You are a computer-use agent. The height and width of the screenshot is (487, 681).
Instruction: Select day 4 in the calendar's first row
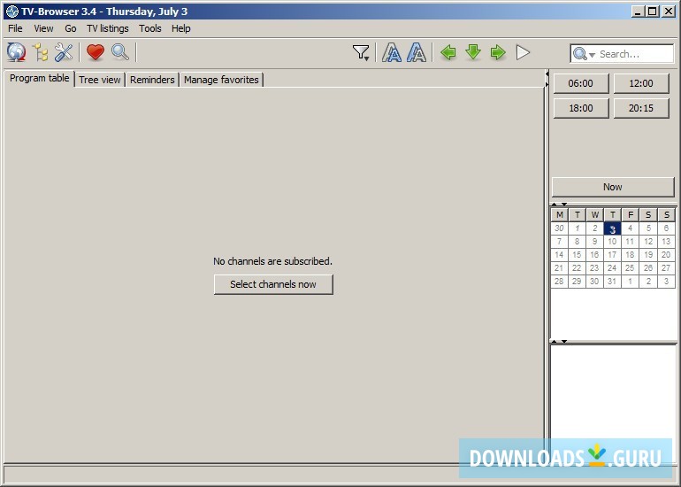(631, 228)
